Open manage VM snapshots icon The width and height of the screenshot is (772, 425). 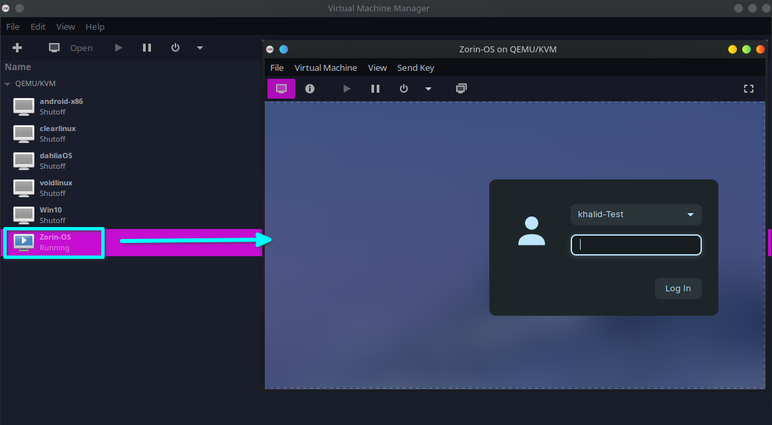(x=461, y=89)
